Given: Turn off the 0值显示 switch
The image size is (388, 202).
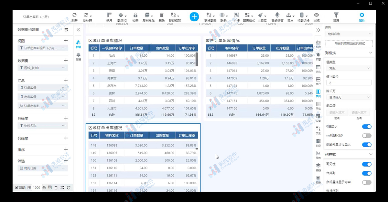Looking at the screenshot, I should (x=367, y=126).
